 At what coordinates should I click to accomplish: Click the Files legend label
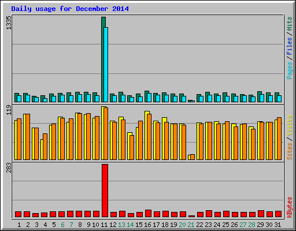[289, 46]
